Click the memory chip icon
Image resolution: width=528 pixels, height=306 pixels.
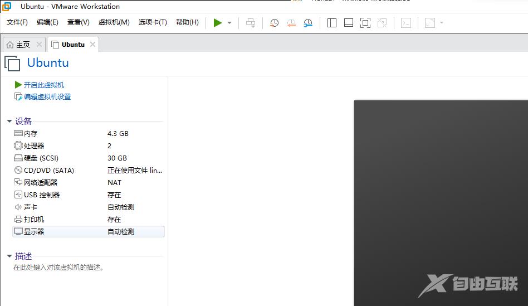[18, 133]
